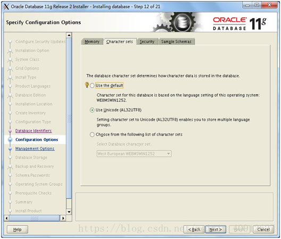
Task: Maximize the installer window
Action: [257, 5]
